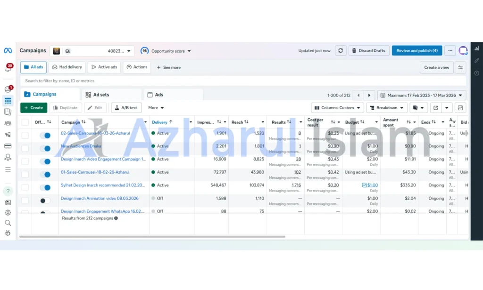Screen dimensions: 483x290
Task: Switch to the Ad sets tab
Action: coord(111,95)
